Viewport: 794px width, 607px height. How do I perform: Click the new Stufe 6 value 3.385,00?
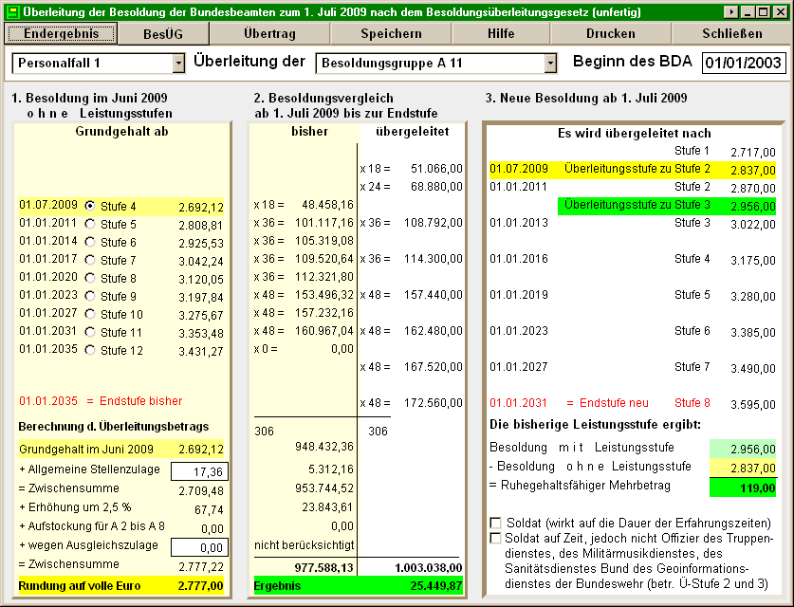(x=753, y=333)
